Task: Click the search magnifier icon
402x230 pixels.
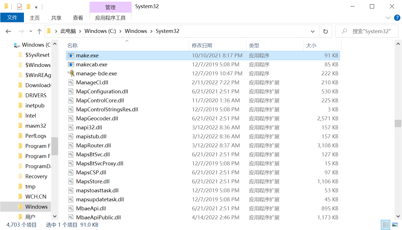Action: (x=344, y=31)
